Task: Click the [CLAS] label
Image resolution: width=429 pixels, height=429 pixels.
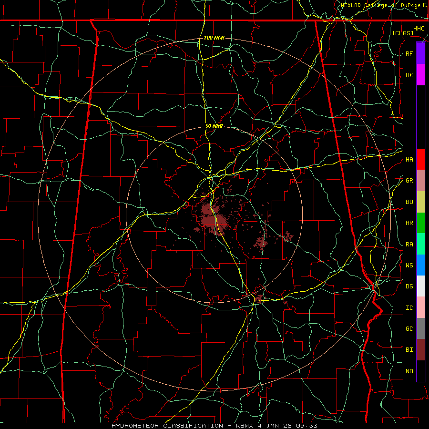Action: click(403, 33)
